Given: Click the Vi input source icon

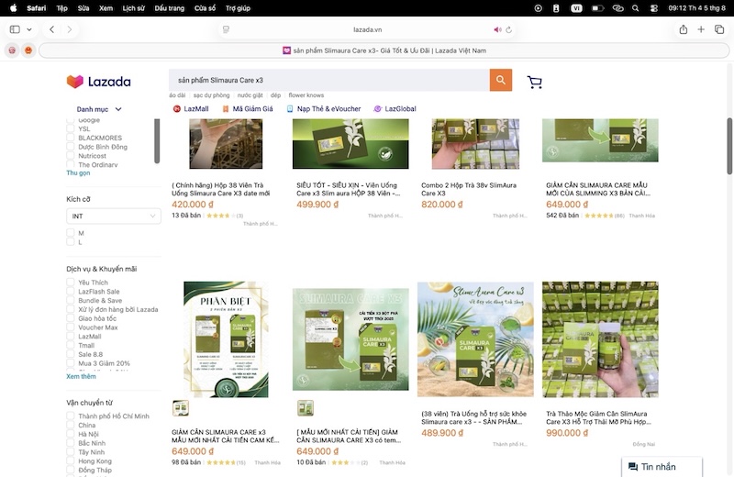Looking at the screenshot, I should (x=576, y=8).
